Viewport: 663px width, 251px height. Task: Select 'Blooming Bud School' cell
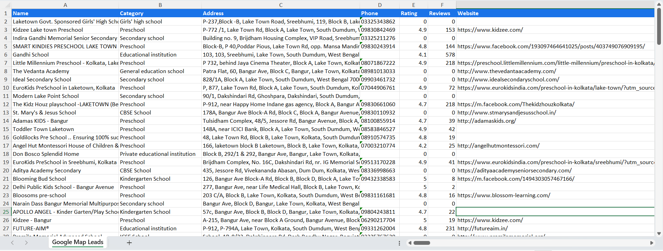pyautogui.click(x=65, y=179)
